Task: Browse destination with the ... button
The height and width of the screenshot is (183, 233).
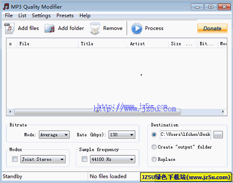Action: 218,135
